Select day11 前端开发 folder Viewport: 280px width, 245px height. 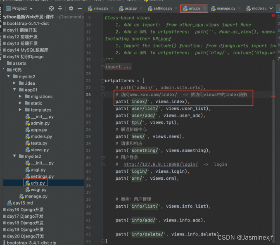20,30
